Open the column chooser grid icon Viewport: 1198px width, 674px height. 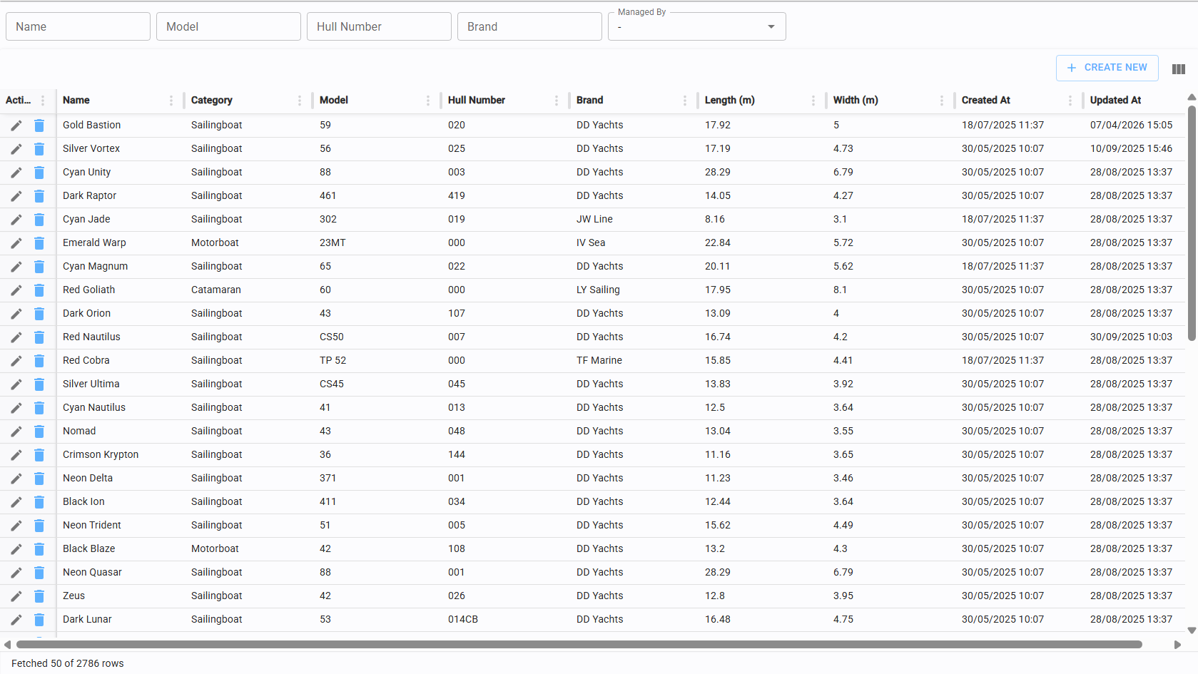click(x=1178, y=69)
